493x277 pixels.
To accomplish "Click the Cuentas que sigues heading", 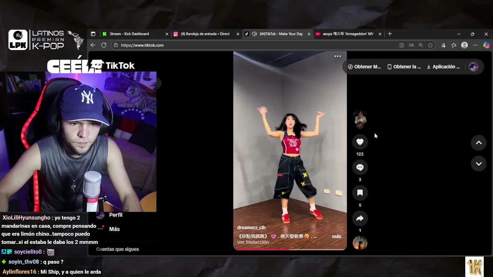I will pyautogui.click(x=117, y=249).
